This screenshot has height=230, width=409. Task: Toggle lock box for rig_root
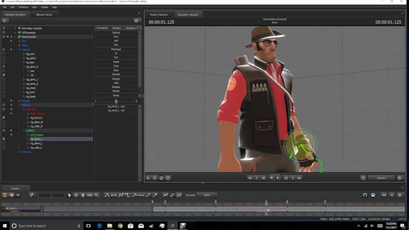click(4, 53)
